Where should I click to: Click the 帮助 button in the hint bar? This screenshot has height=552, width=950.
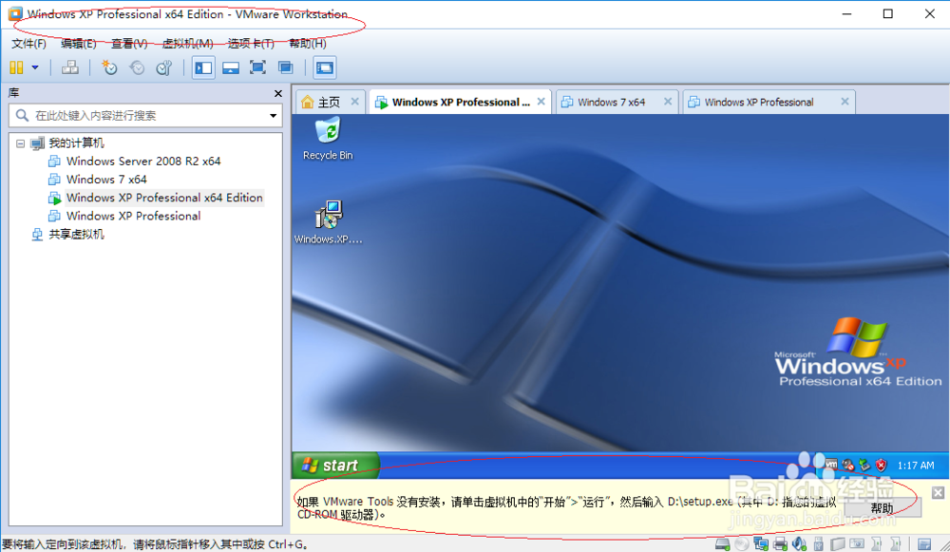[883, 507]
